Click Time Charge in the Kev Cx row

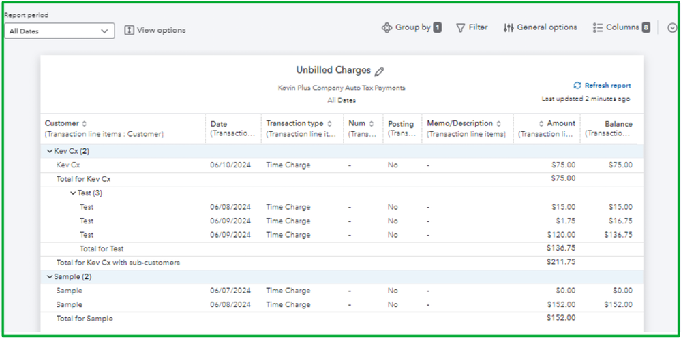point(288,165)
